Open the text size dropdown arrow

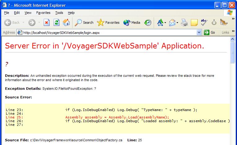(x=165, y=23)
